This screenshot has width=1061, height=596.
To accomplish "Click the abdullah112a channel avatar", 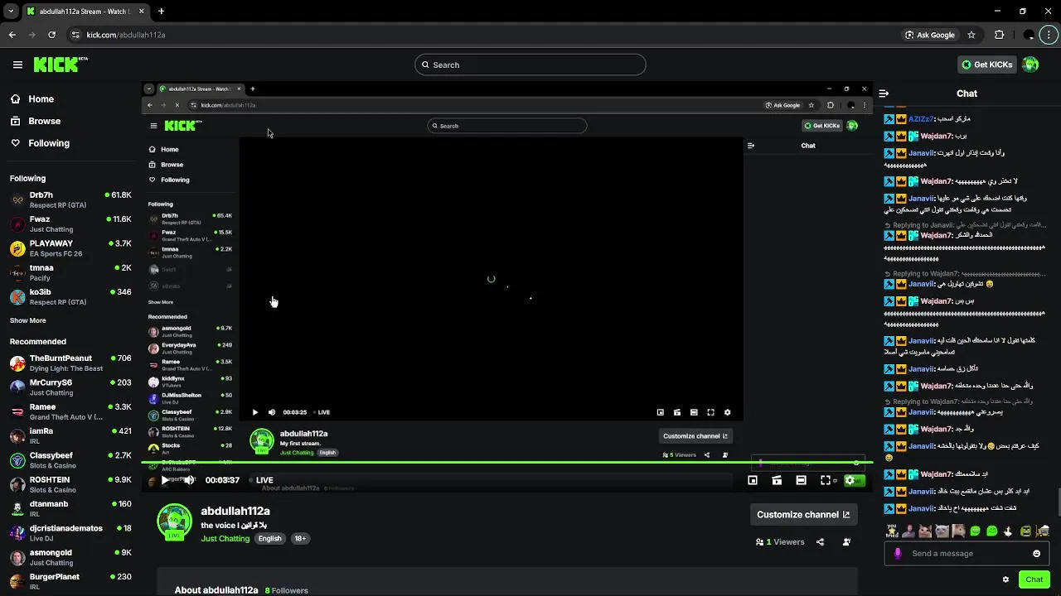I will click(174, 521).
